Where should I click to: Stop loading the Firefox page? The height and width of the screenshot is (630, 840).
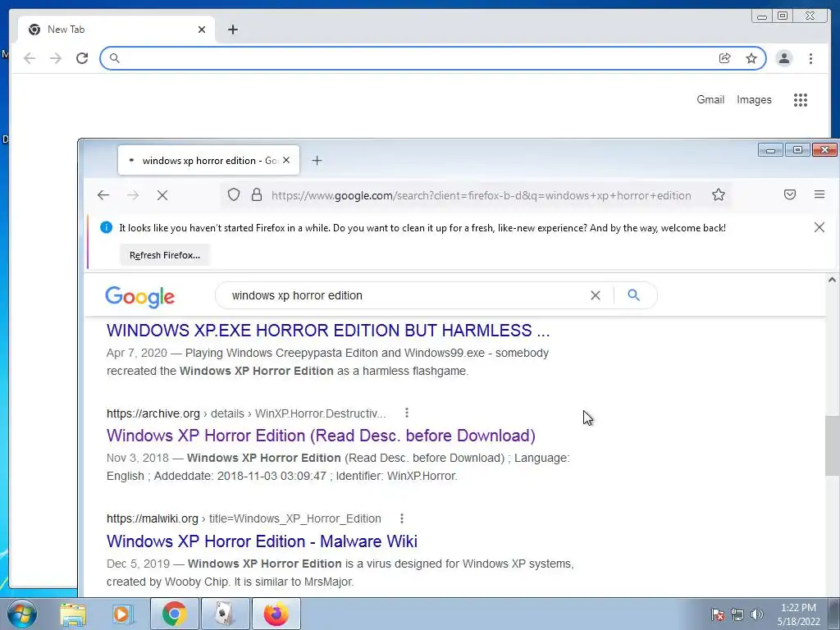coord(162,195)
